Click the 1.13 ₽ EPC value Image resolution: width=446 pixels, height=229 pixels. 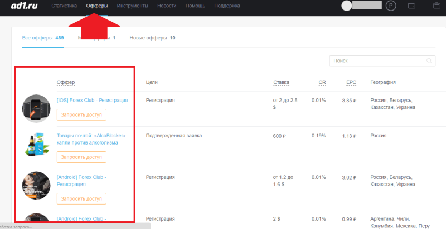(350, 136)
